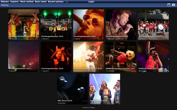Image resolution: width=177 pixels, height=110 pixels.
Task: Open Vierdaagsefeesten 2023 album thumbnail
Action: (56, 25)
